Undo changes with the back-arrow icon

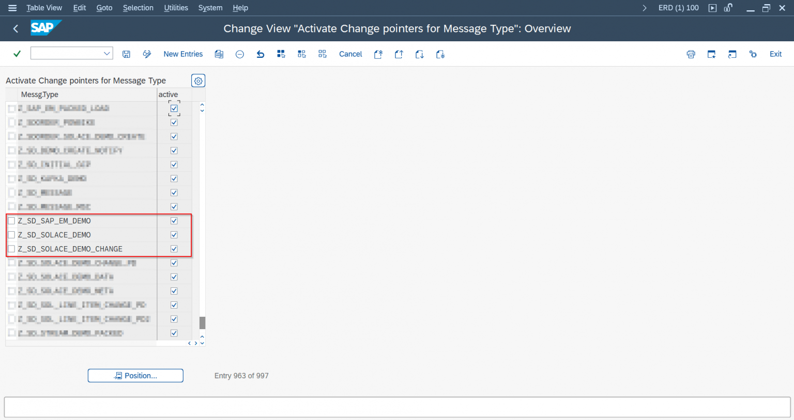pos(260,54)
